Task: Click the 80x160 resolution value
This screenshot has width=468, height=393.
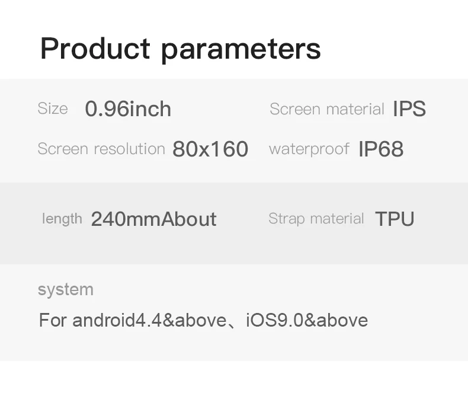Action: pos(210,149)
